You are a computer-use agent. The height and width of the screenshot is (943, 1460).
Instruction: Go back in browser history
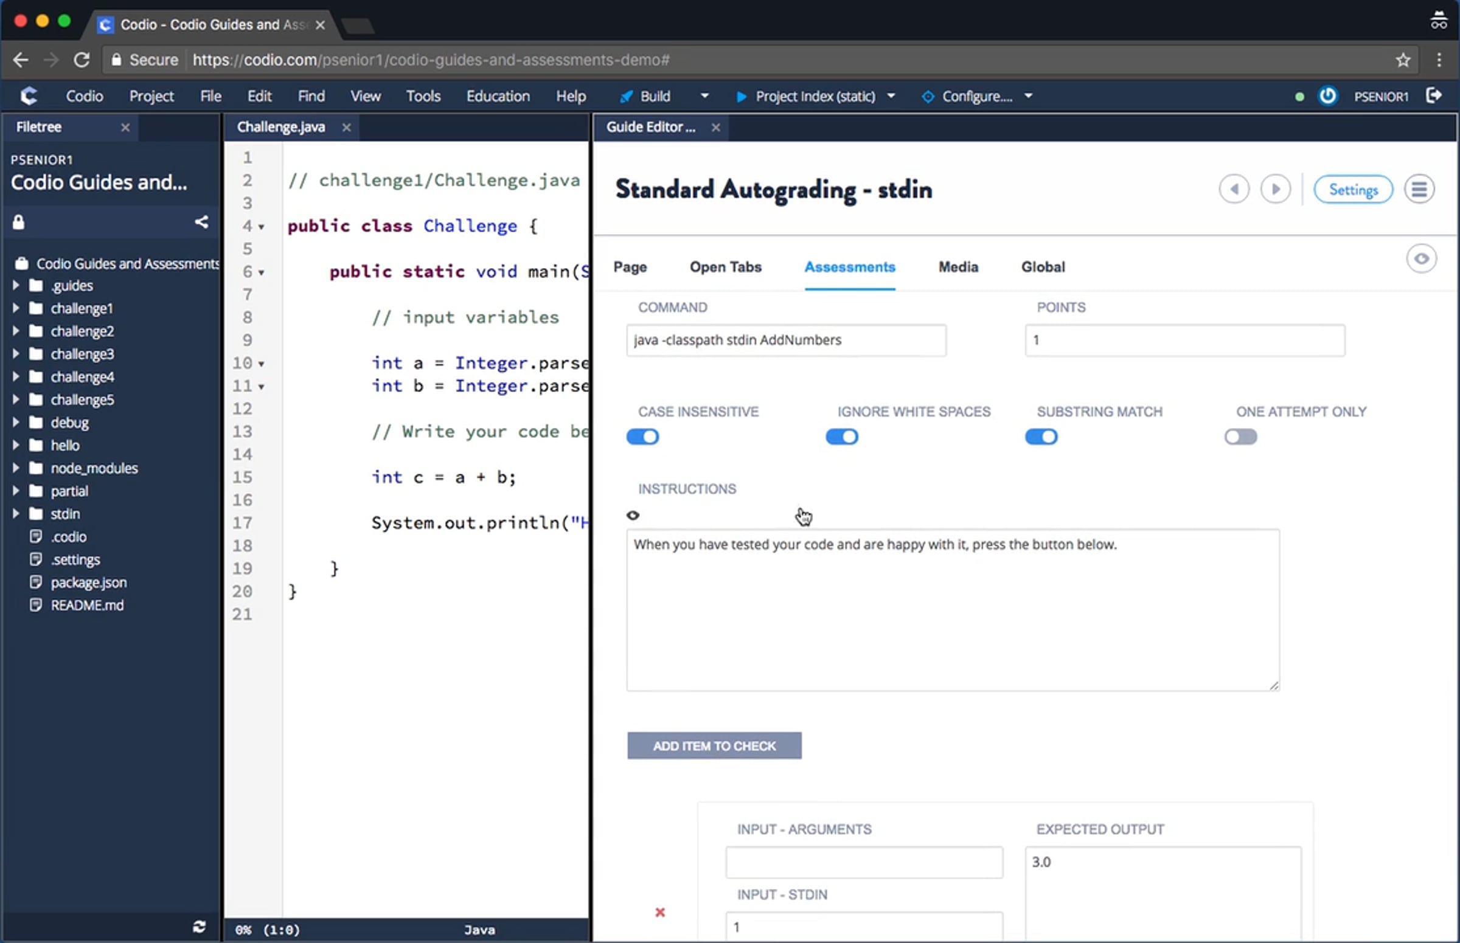click(x=20, y=60)
